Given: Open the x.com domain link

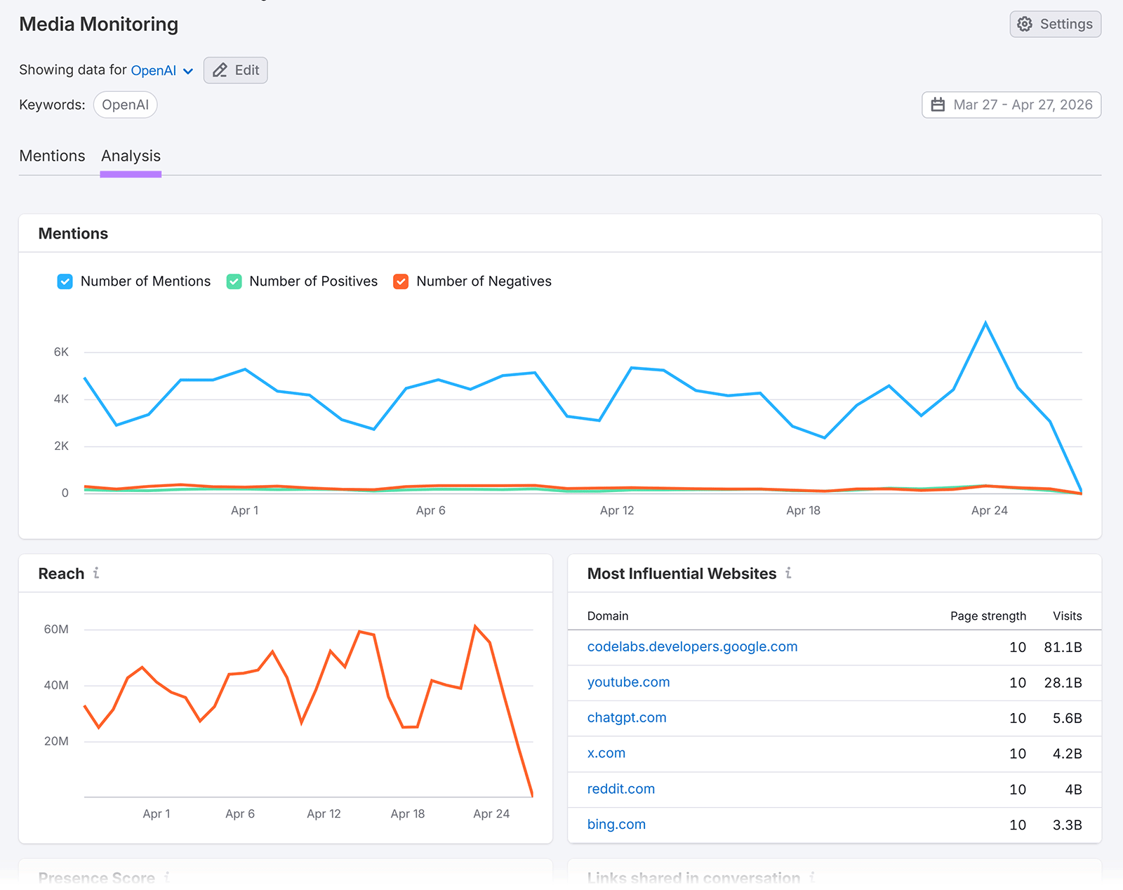Looking at the screenshot, I should [x=606, y=753].
